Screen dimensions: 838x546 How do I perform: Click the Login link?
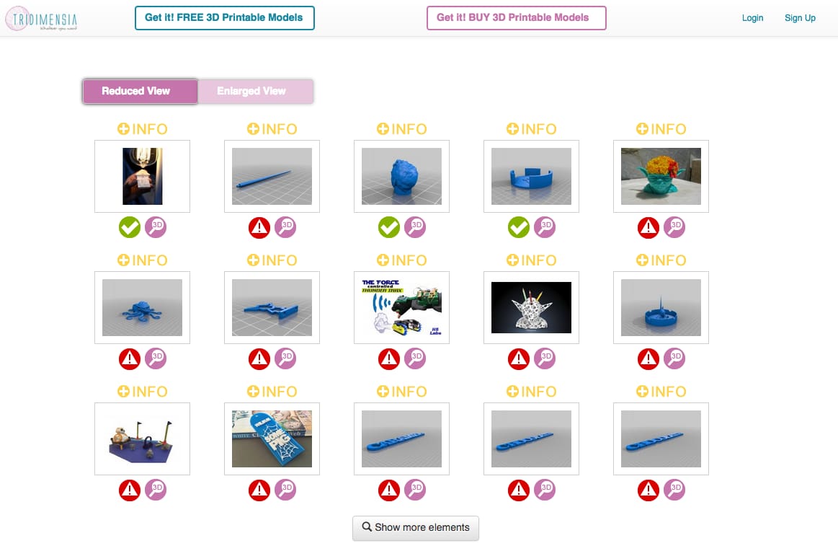coord(752,17)
